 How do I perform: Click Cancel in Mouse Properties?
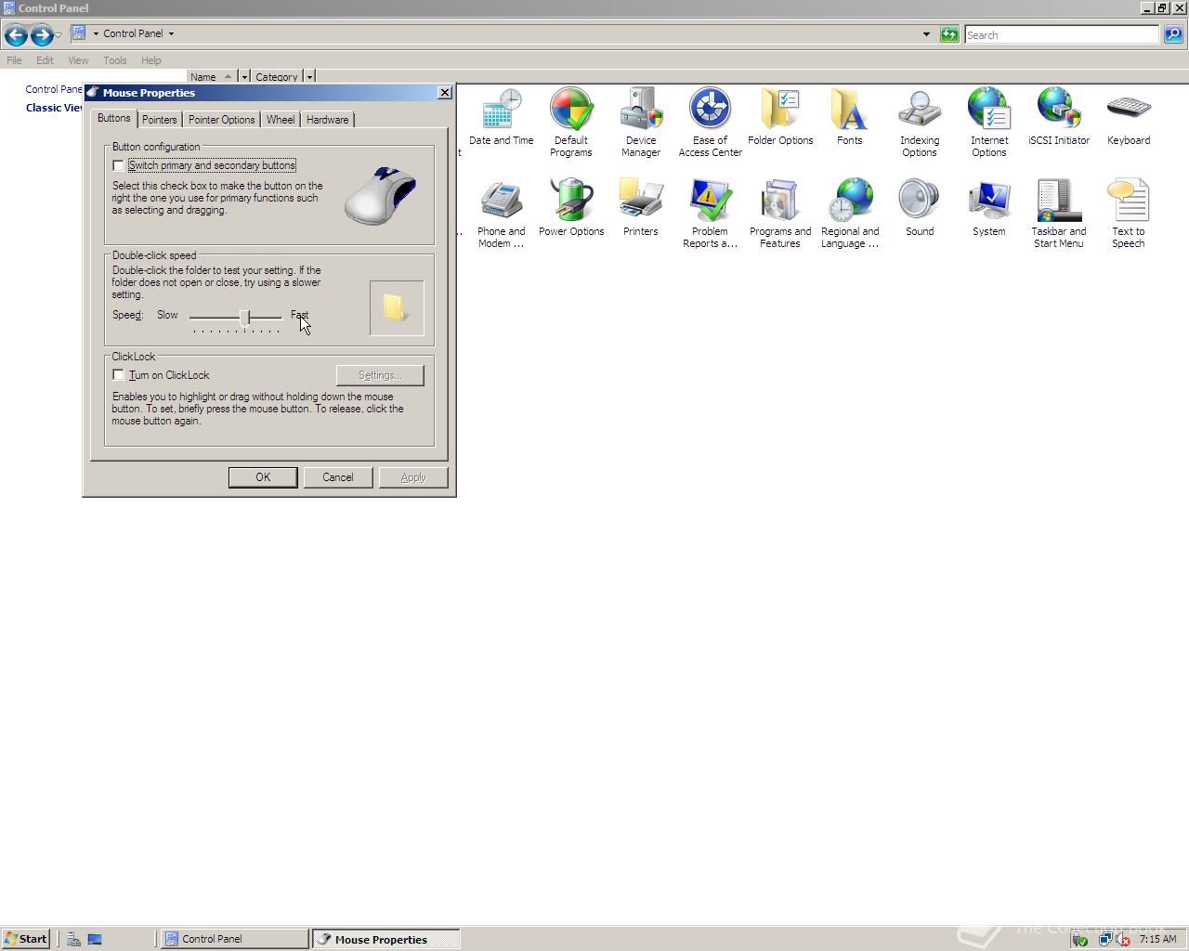(x=338, y=477)
